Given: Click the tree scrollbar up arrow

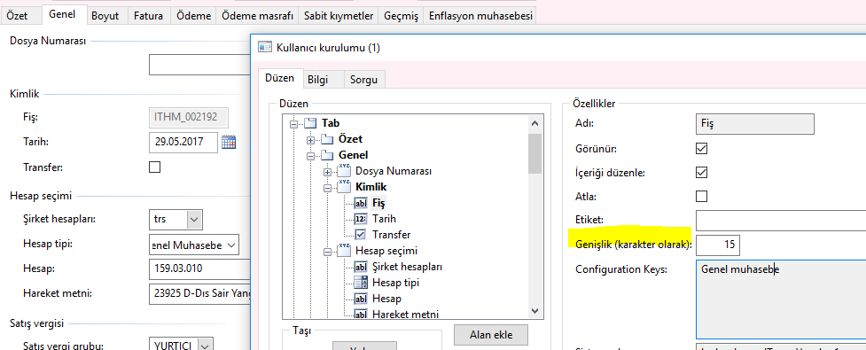Looking at the screenshot, I should [534, 124].
